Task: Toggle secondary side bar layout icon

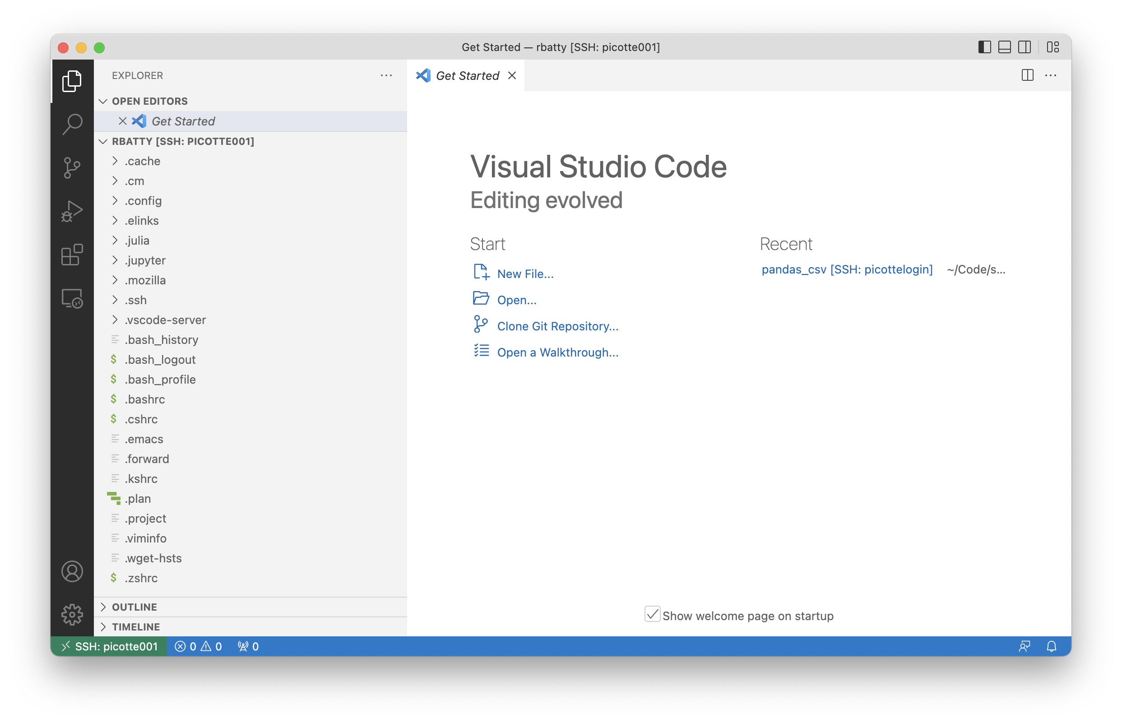Action: 1025,47
